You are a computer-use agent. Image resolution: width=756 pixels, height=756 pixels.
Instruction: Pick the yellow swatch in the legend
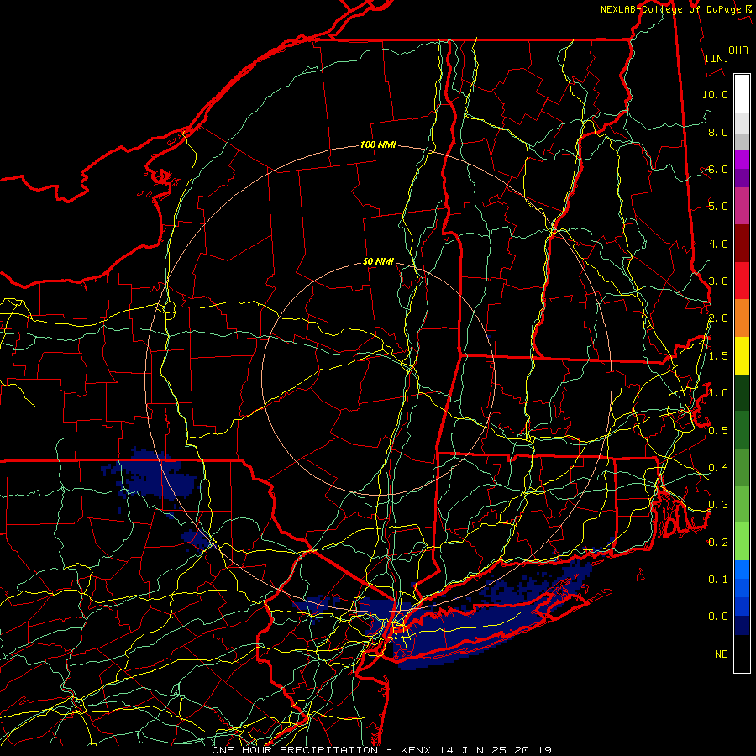point(742,356)
